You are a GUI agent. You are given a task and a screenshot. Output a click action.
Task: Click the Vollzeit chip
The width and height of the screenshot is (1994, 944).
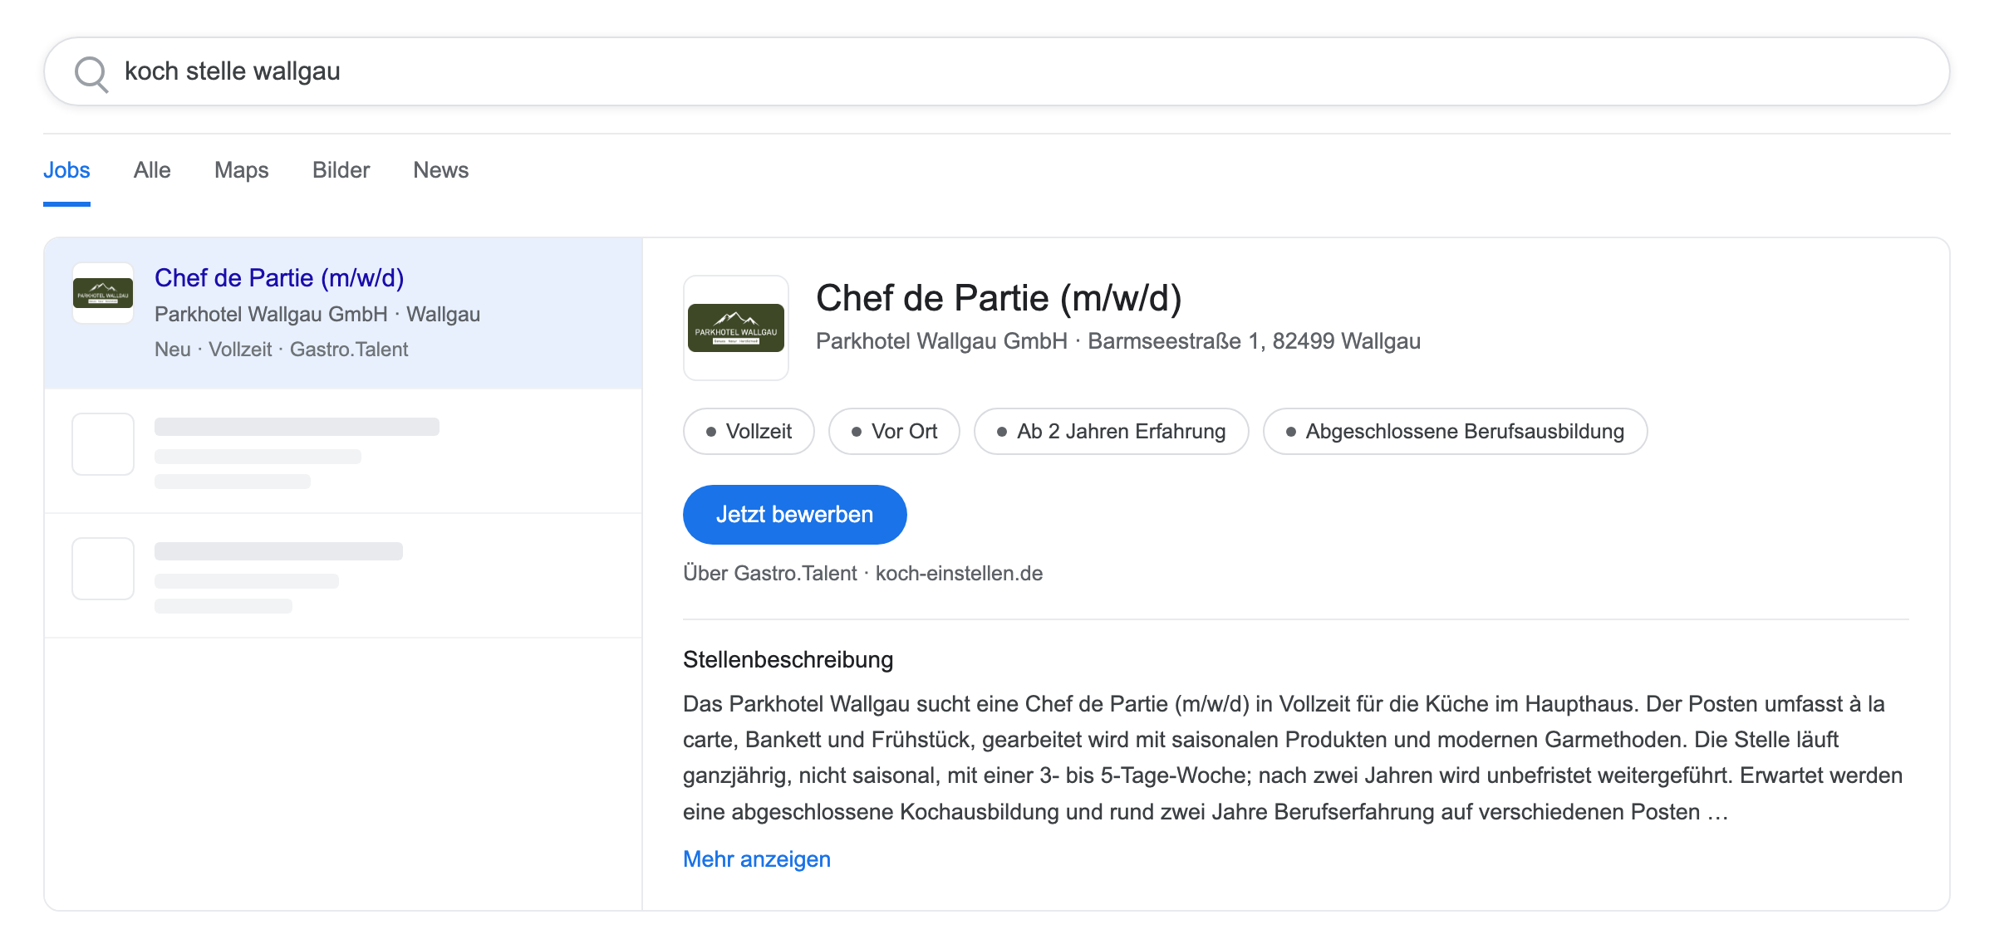[x=749, y=431]
